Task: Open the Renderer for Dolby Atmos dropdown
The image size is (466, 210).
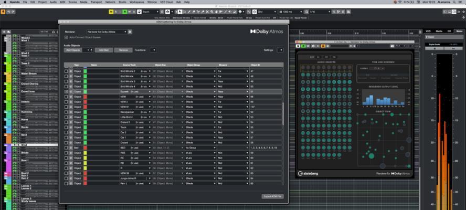Action: [107, 32]
